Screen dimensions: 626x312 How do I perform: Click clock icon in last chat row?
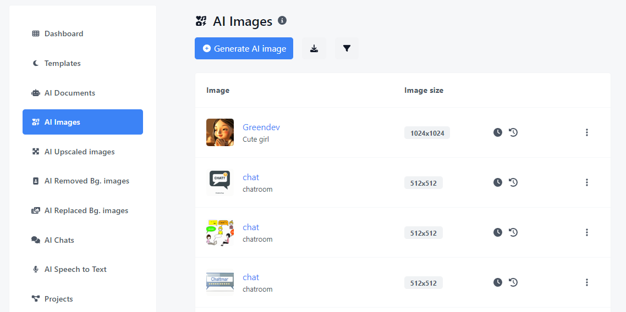[498, 282]
